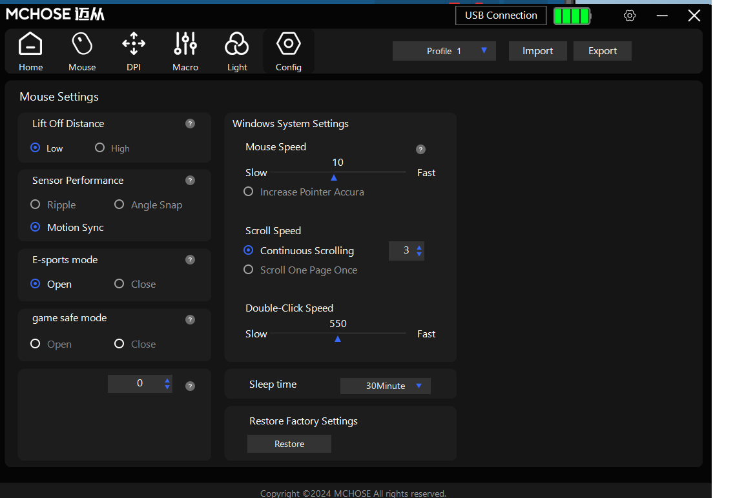Click the Mouse Speed value 10
The image size is (744, 498).
(x=337, y=163)
